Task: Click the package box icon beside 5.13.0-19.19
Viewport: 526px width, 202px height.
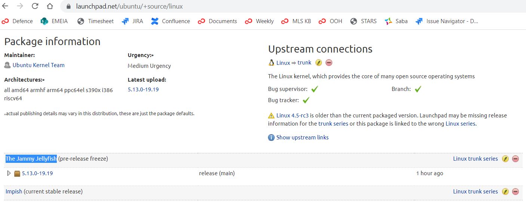Action: (x=17, y=174)
